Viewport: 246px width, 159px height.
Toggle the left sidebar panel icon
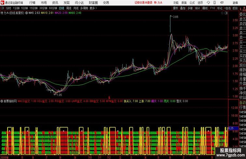click(2, 8)
